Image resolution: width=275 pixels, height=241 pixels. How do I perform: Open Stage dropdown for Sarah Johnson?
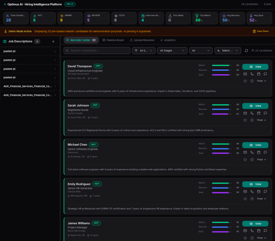click(x=261, y=120)
